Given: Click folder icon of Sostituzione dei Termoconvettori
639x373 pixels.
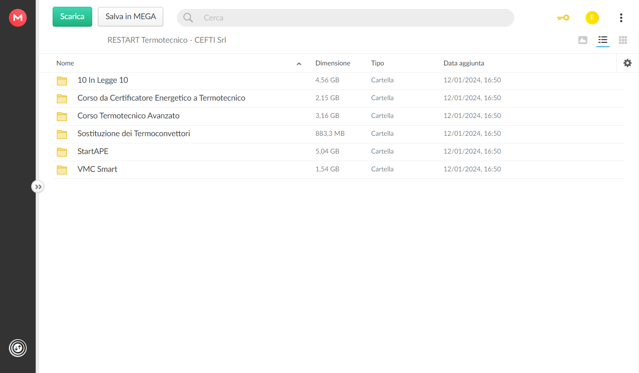Looking at the screenshot, I should 62,134.
